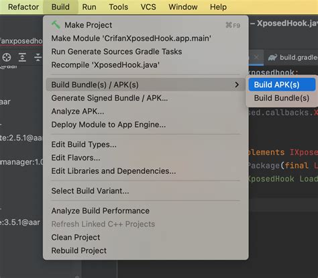Open the VCS menu

click(148, 7)
